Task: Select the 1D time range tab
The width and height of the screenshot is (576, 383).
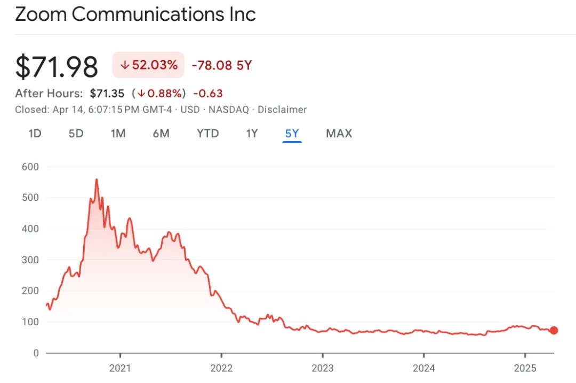Action: pyautogui.click(x=35, y=133)
